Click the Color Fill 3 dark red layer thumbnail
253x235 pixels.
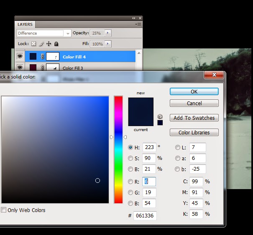[33, 68]
